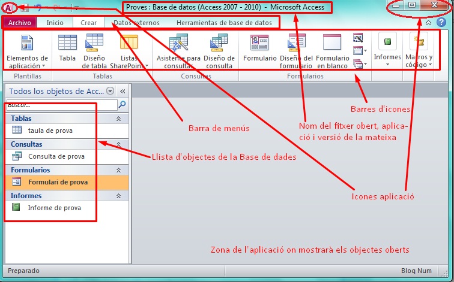Screen dimensions: 454x282
Task: Click the form wizard icon in Formularios
Action: coord(358,38)
